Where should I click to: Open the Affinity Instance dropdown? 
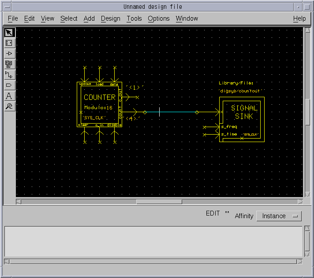click(279, 216)
